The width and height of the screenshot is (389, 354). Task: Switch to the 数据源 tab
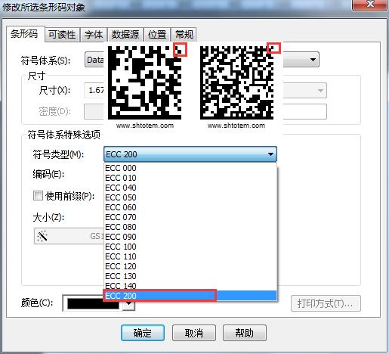point(125,35)
